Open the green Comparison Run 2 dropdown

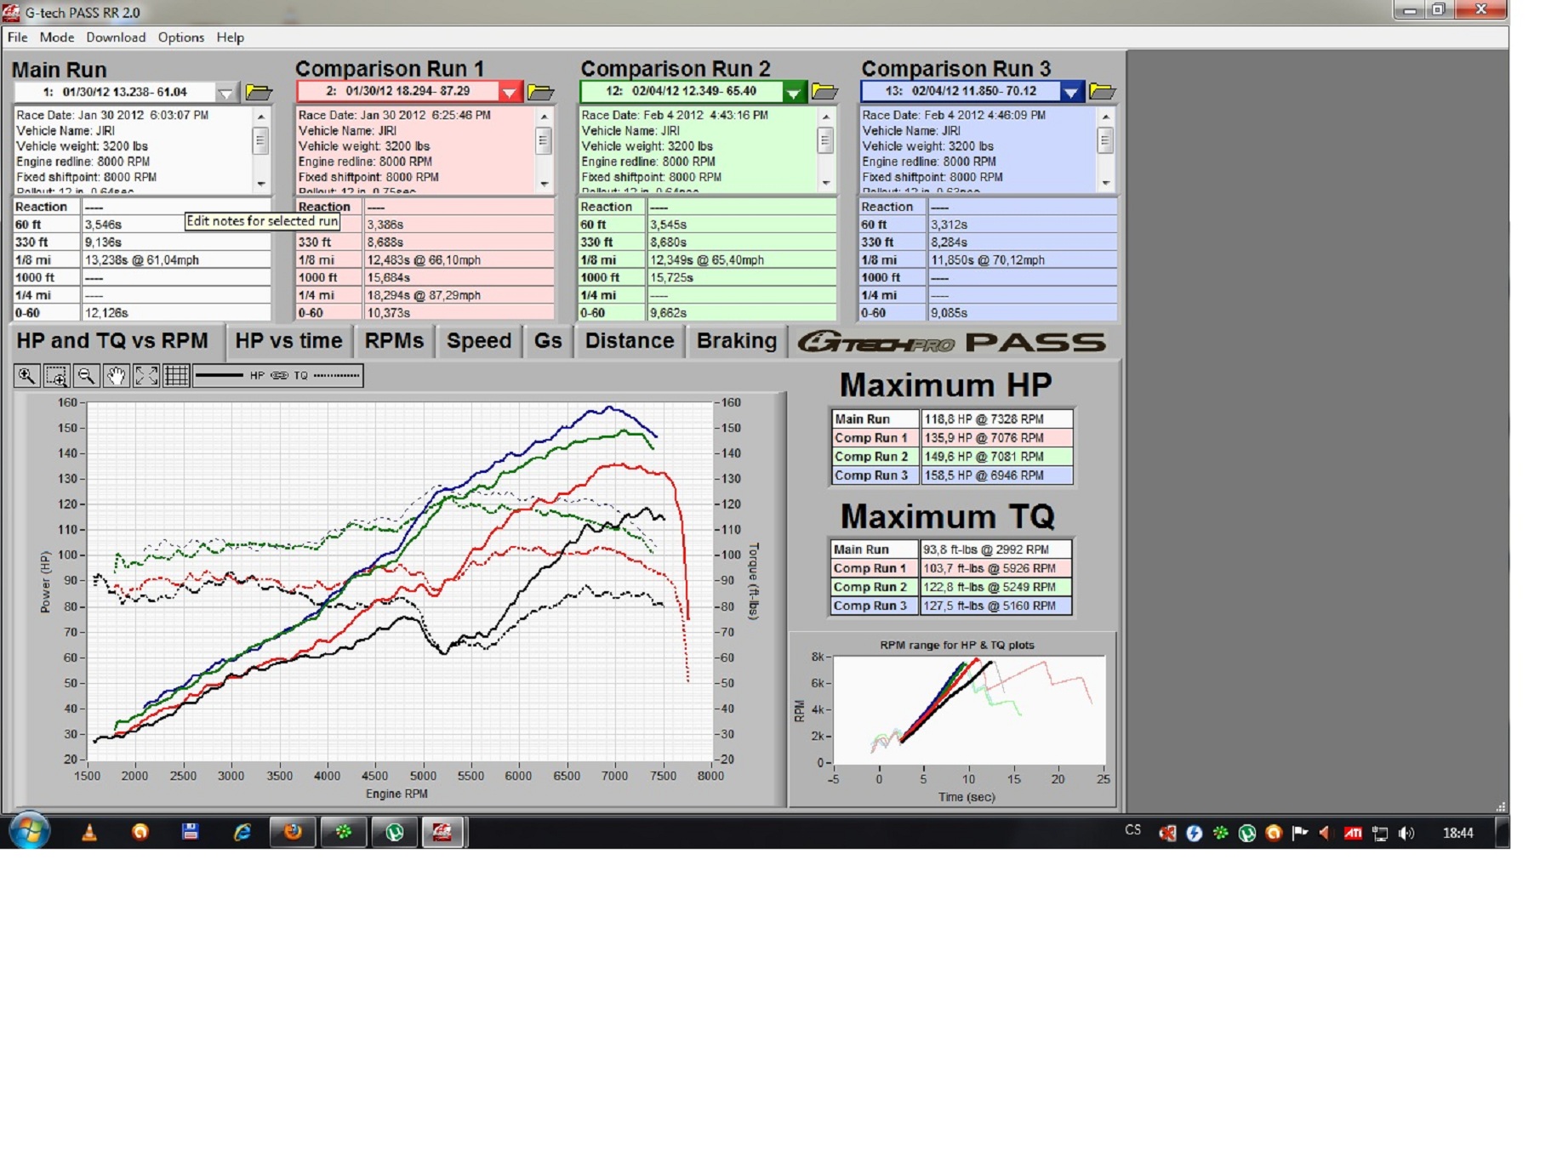pos(793,92)
